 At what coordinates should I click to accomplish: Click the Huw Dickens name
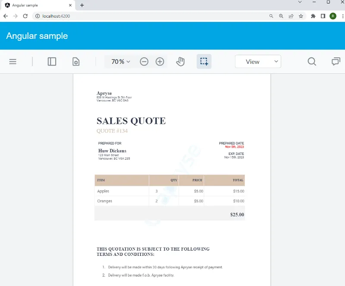tap(112, 151)
